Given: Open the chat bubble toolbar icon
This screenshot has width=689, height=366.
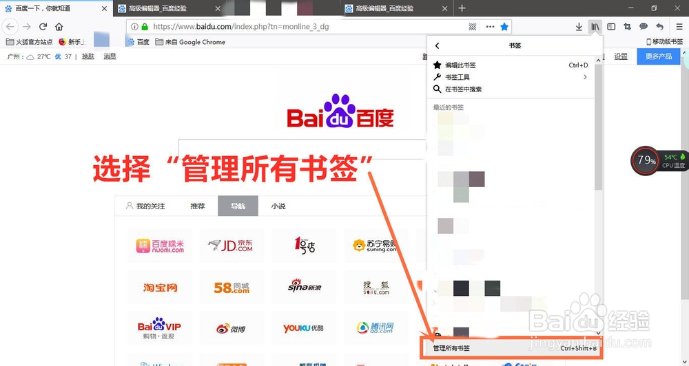Looking at the screenshot, I should tap(644, 27).
